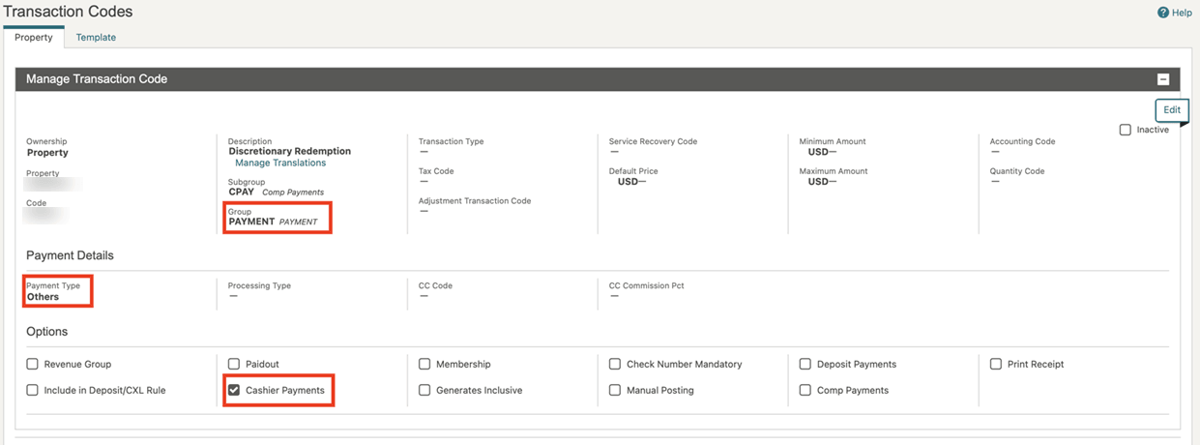Select the Property tab
This screenshot has height=445, width=1200.
point(34,38)
